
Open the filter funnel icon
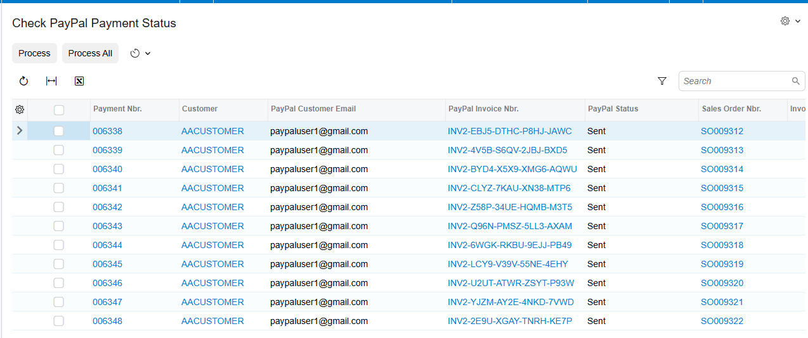click(662, 81)
